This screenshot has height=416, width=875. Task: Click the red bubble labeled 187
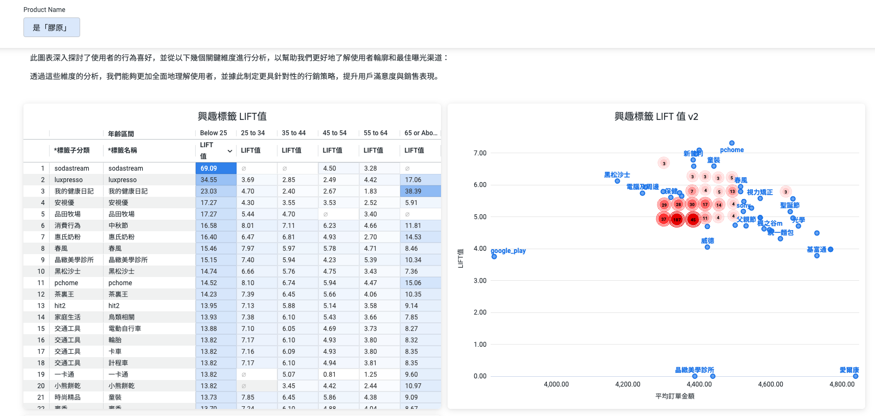tap(677, 219)
